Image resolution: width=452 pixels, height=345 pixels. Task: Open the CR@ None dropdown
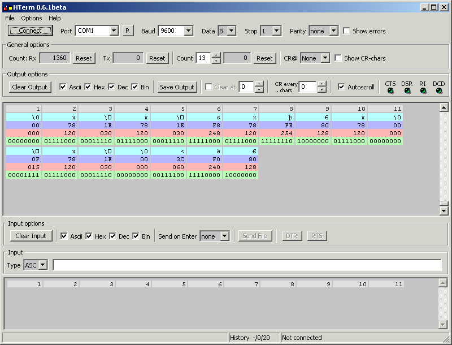pos(325,58)
